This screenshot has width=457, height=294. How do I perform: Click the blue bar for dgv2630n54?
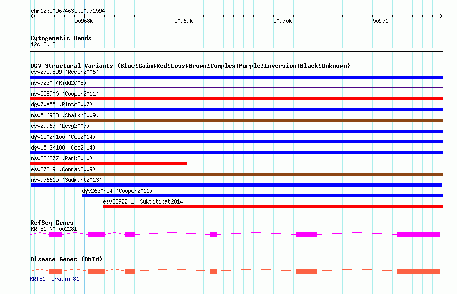pyautogui.click(x=262, y=196)
